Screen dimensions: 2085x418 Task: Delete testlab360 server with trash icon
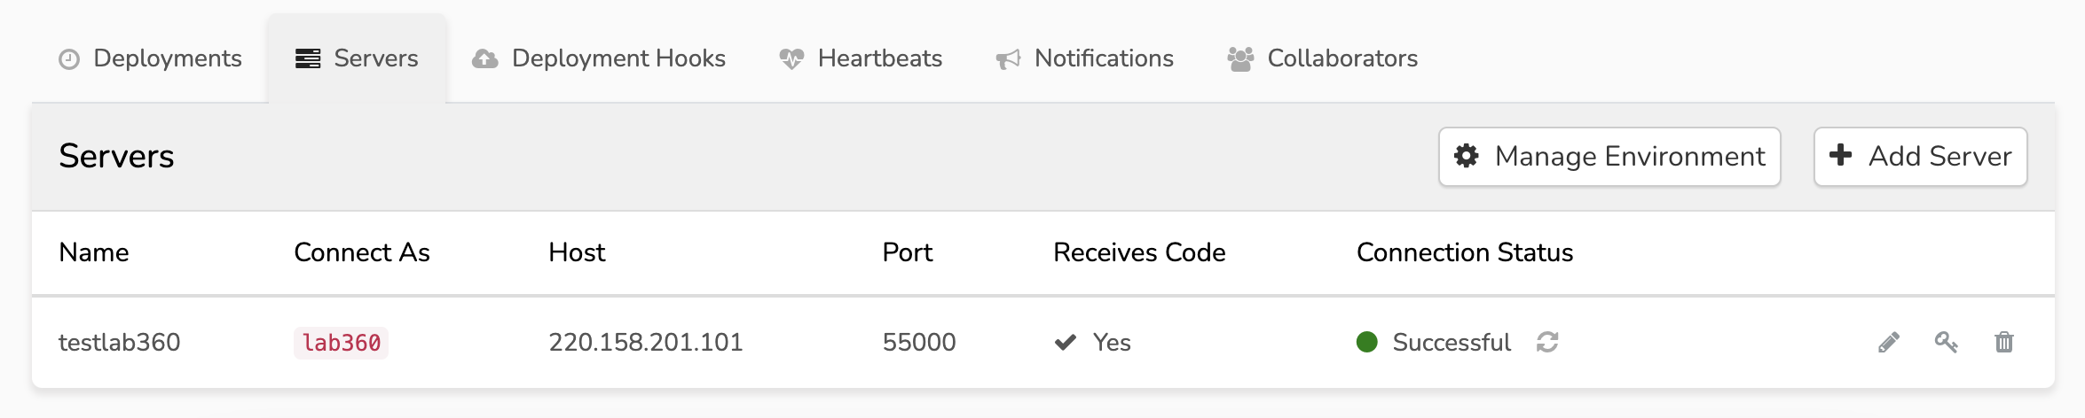tap(2004, 343)
